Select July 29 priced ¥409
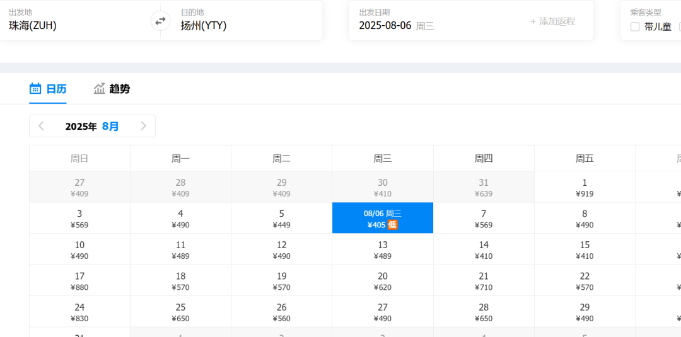 tap(281, 187)
